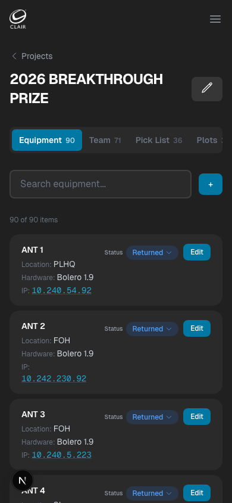Open ANT 2 status dropdown
232x503 pixels.
(152, 329)
